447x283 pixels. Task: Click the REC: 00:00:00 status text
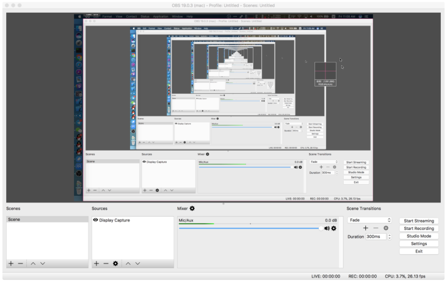click(x=362, y=276)
